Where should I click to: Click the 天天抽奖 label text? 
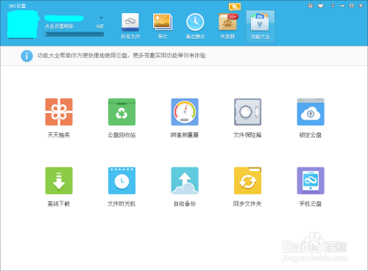(59, 135)
